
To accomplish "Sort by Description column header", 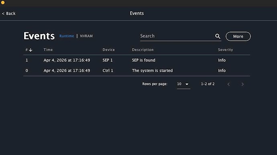I will point(143,50).
